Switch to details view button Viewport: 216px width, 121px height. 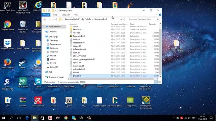click(x=156, y=82)
